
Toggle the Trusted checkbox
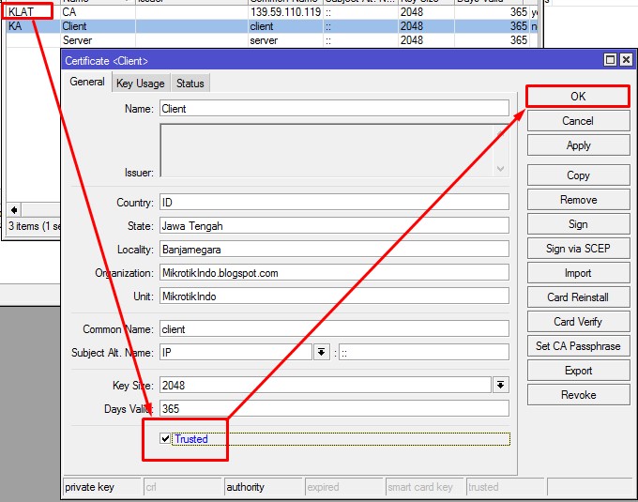pos(165,438)
